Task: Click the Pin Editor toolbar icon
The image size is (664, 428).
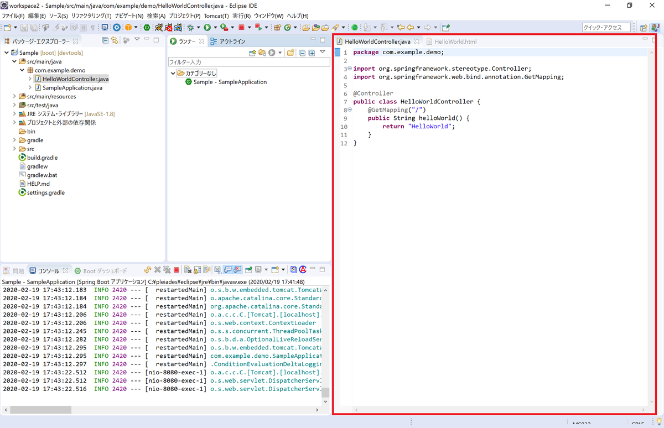Action: (446, 27)
